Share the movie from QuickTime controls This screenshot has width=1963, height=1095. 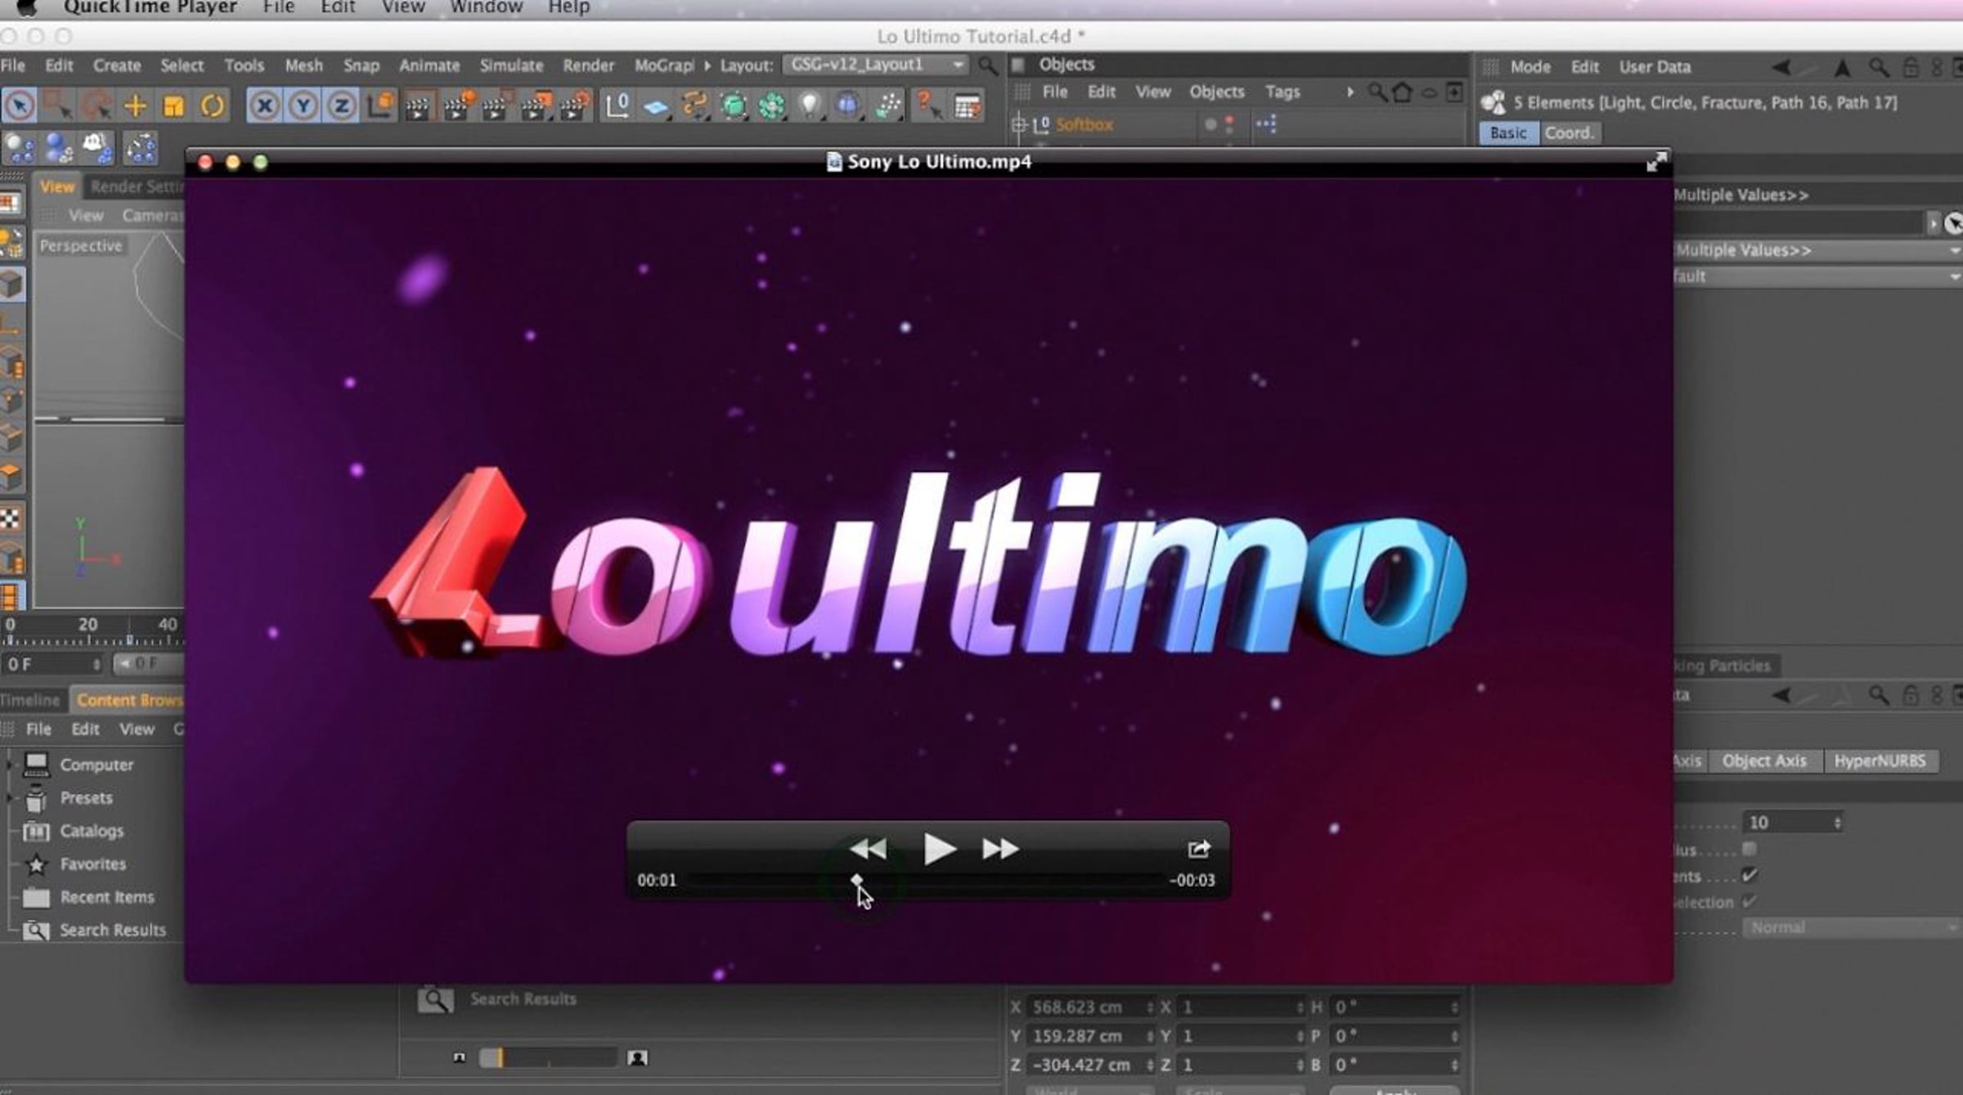[x=1198, y=849]
